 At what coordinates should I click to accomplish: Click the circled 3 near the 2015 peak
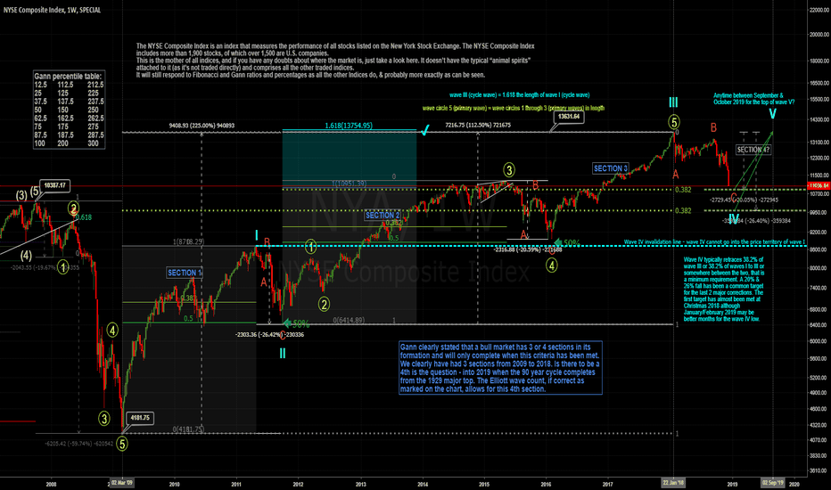(x=509, y=170)
